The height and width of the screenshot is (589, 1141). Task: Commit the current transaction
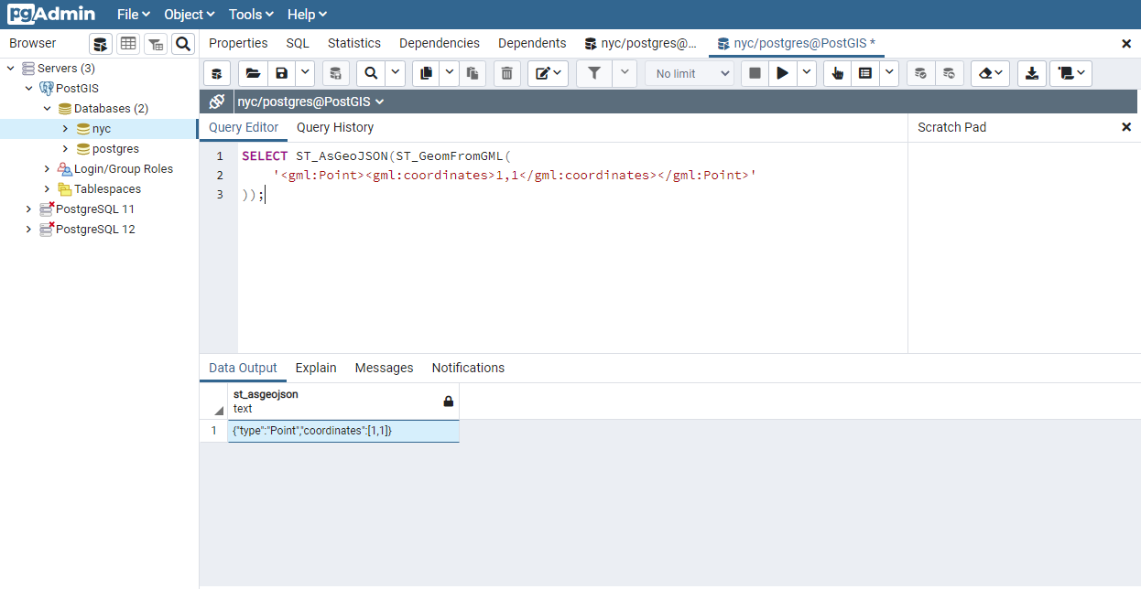click(x=919, y=73)
